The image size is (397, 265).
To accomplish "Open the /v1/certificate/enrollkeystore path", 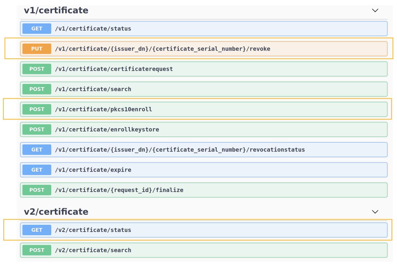I will [107, 130].
